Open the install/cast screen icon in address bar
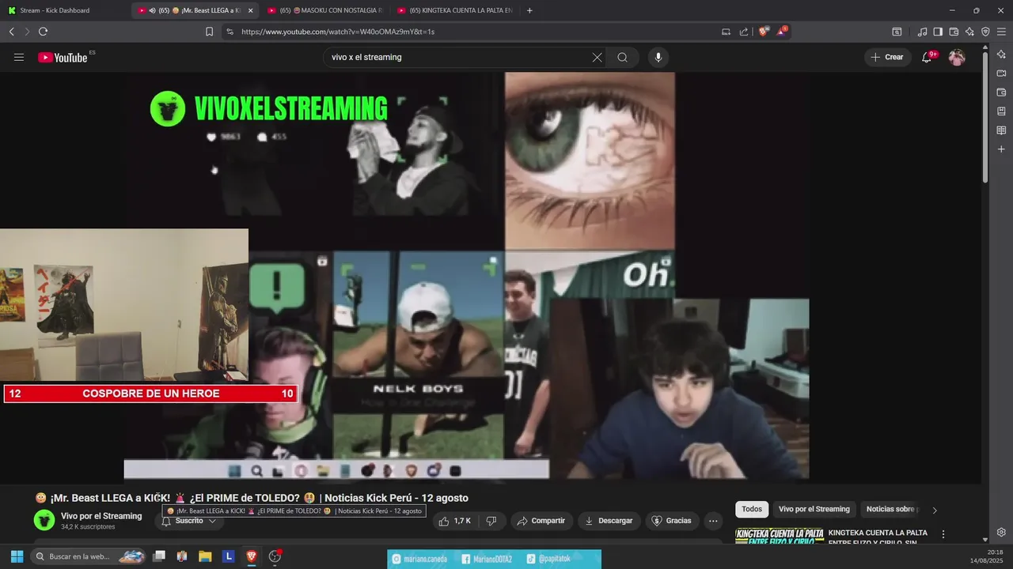The height and width of the screenshot is (569, 1013). pyautogui.click(x=726, y=32)
